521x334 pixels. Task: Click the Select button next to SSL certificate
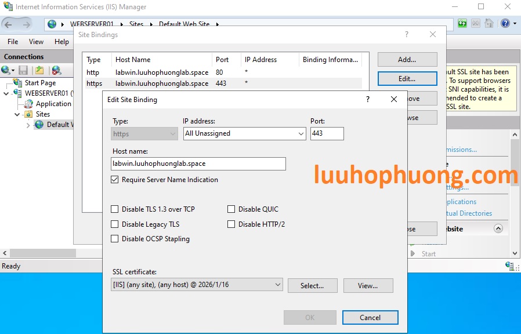(312, 285)
